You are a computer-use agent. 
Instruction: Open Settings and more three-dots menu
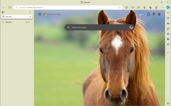pyautogui.click(x=162, y=7)
